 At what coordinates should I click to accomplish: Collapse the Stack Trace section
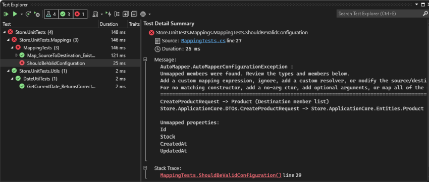point(145,168)
